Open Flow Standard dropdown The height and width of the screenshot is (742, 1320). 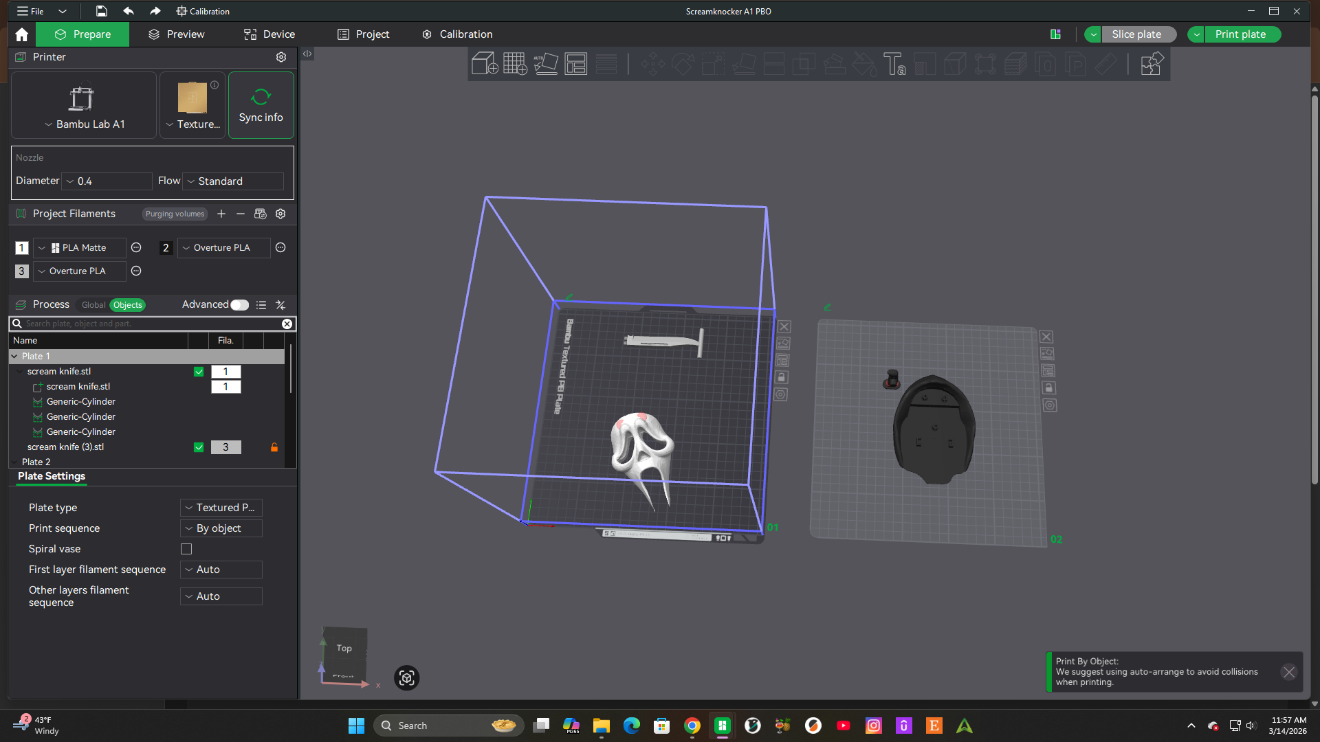point(234,181)
